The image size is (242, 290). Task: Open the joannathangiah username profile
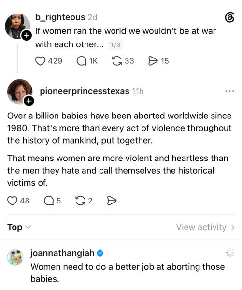coord(62,253)
